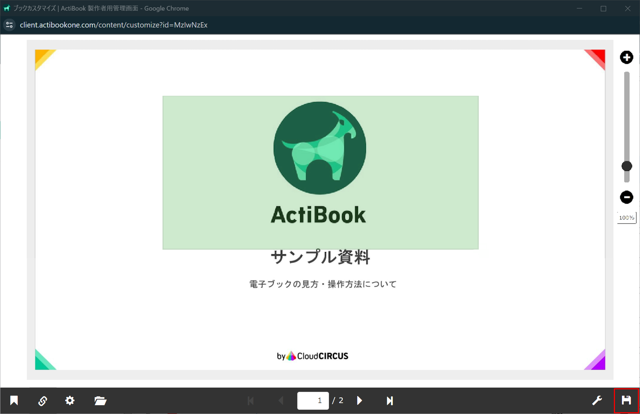640x414 pixels.
Task: Click the CloudCIRCUS logo on page
Action: 312,356
